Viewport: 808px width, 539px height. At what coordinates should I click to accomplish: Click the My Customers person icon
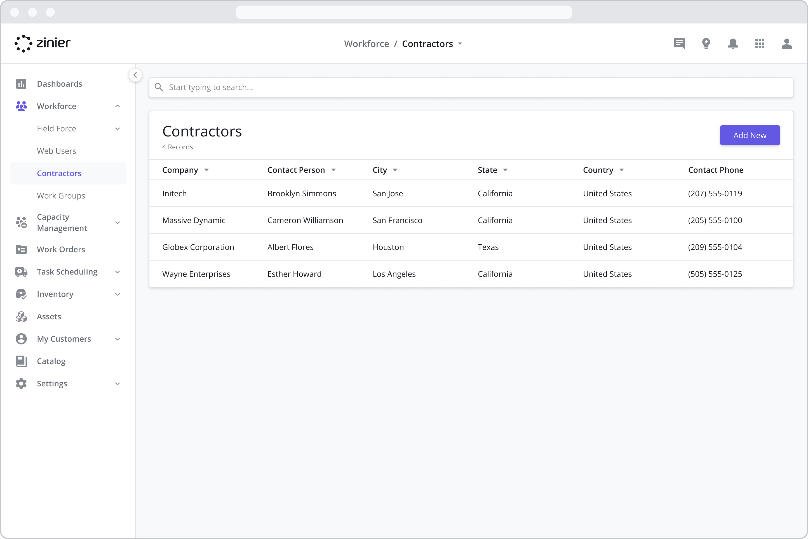21,339
